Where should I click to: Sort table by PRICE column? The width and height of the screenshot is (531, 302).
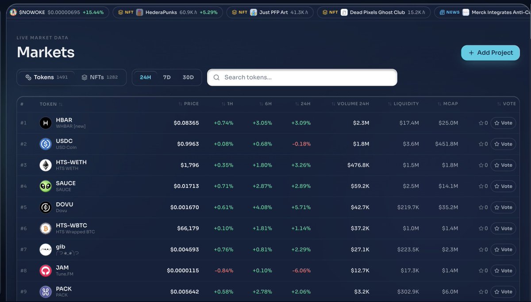tap(189, 104)
